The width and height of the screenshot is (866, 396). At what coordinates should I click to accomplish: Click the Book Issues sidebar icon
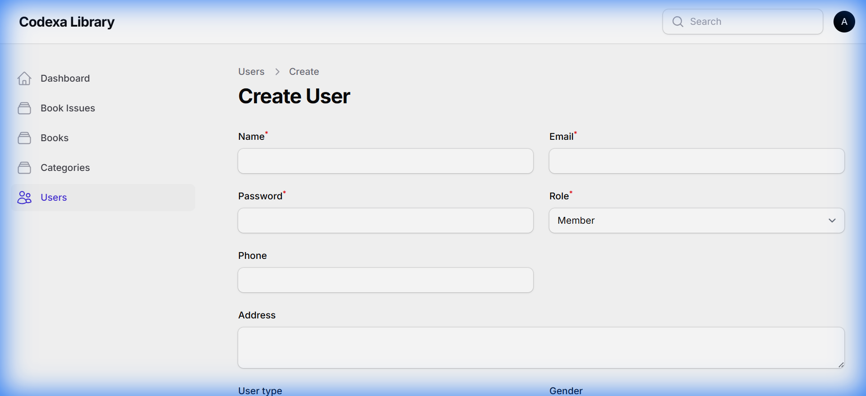tap(24, 108)
